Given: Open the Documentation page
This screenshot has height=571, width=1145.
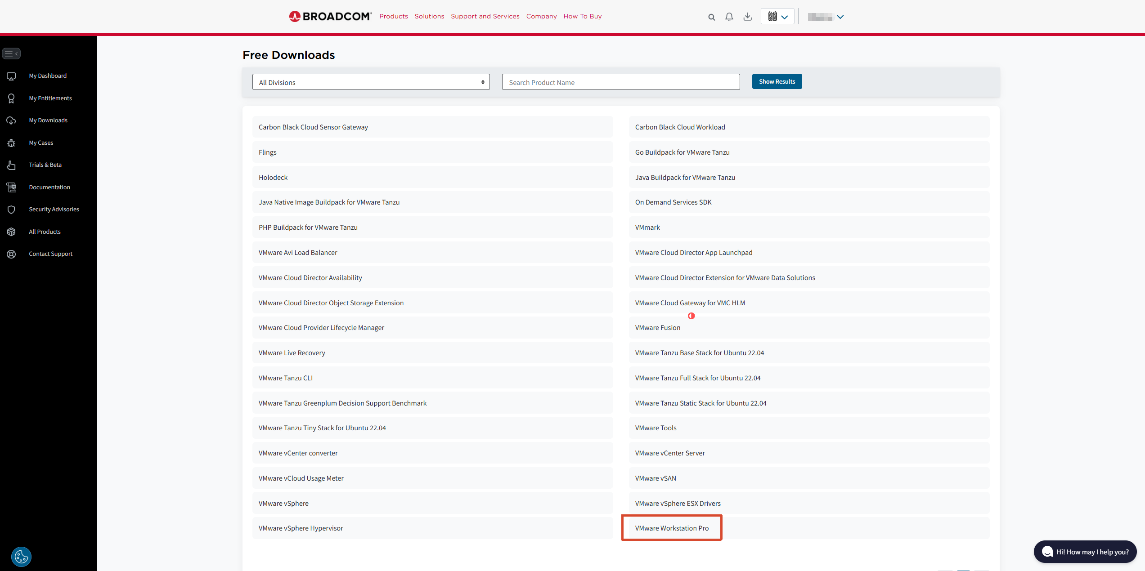Looking at the screenshot, I should [49, 187].
